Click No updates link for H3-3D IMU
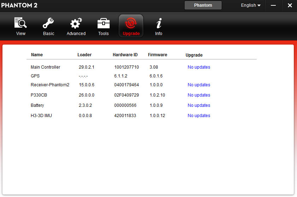 [x=199, y=115]
